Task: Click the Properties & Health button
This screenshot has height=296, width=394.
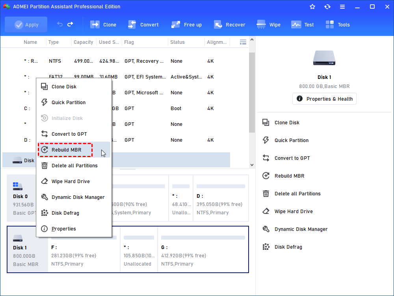Action: (x=324, y=99)
